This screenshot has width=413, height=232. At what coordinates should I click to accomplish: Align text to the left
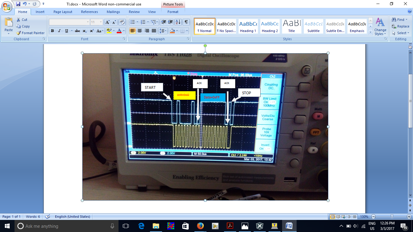132,31
